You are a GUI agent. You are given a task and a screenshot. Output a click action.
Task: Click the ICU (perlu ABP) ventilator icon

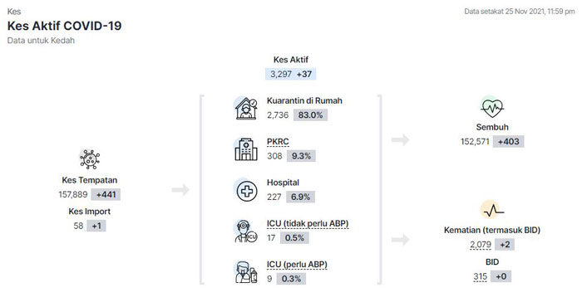(x=246, y=272)
